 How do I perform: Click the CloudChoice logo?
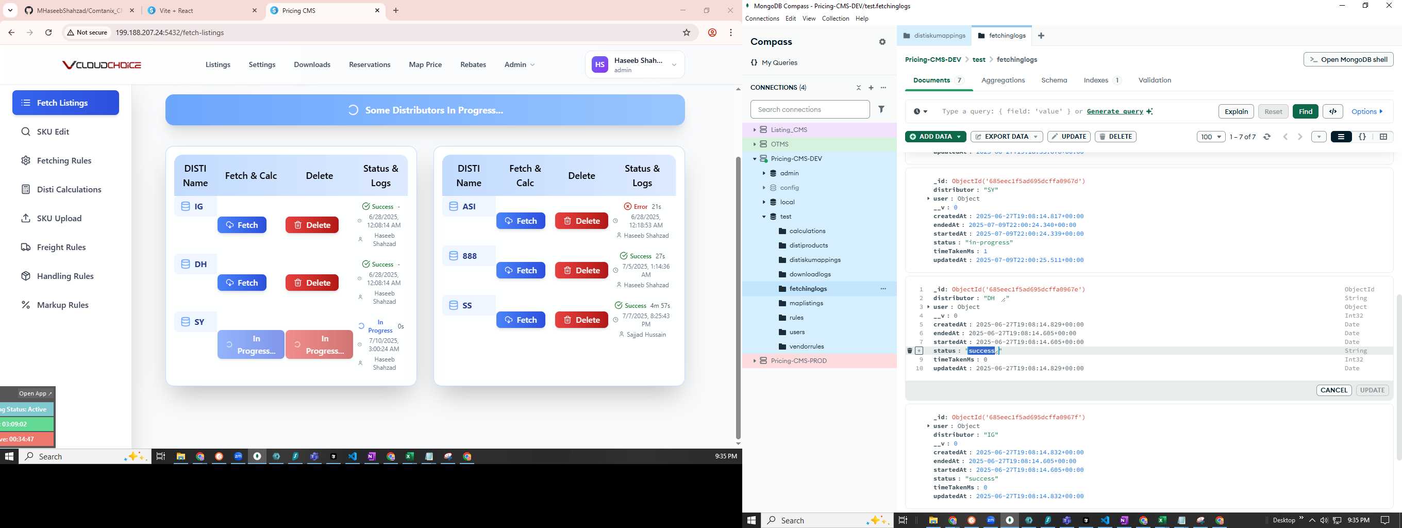tap(102, 65)
